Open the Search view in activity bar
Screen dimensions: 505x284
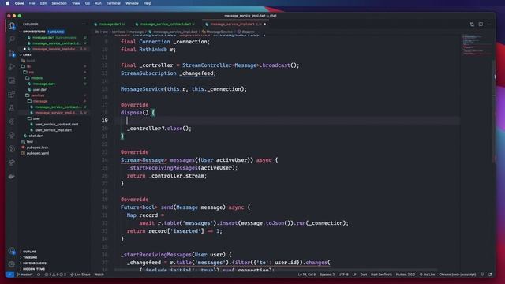(12, 39)
